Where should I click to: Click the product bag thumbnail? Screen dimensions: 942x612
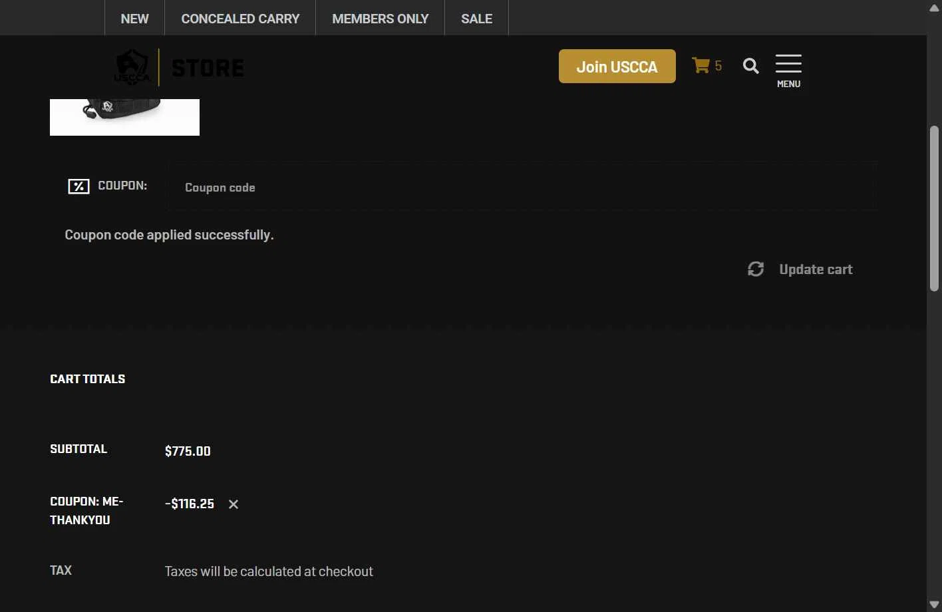(124, 117)
